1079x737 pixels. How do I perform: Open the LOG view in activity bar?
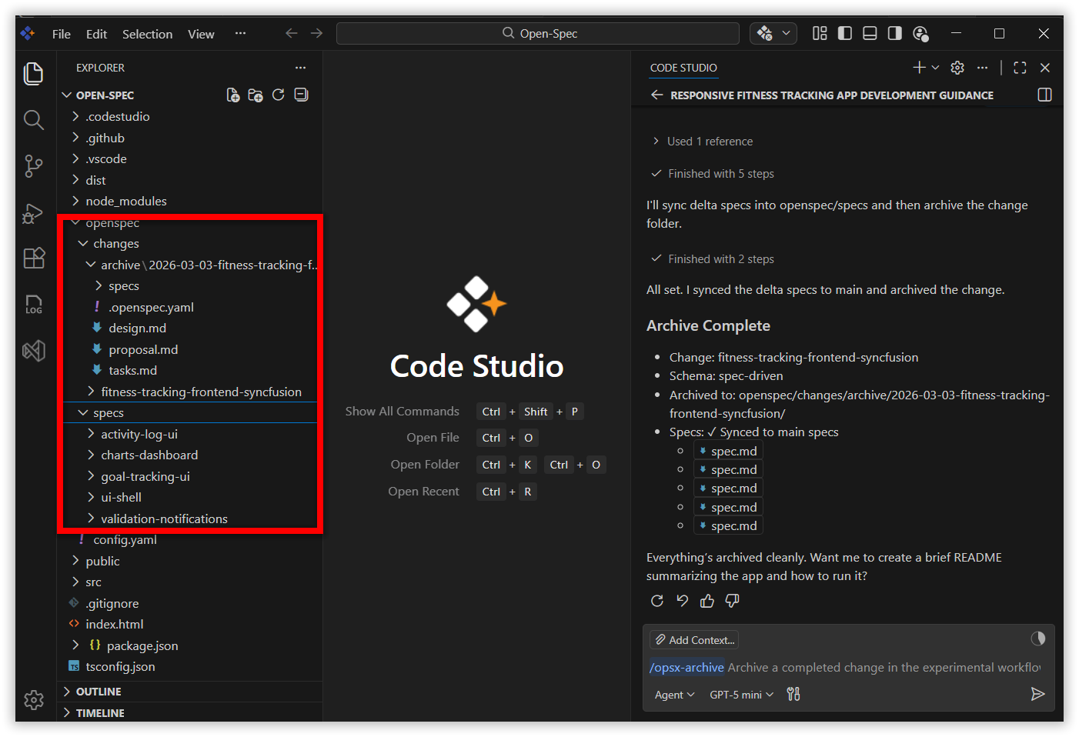34,305
